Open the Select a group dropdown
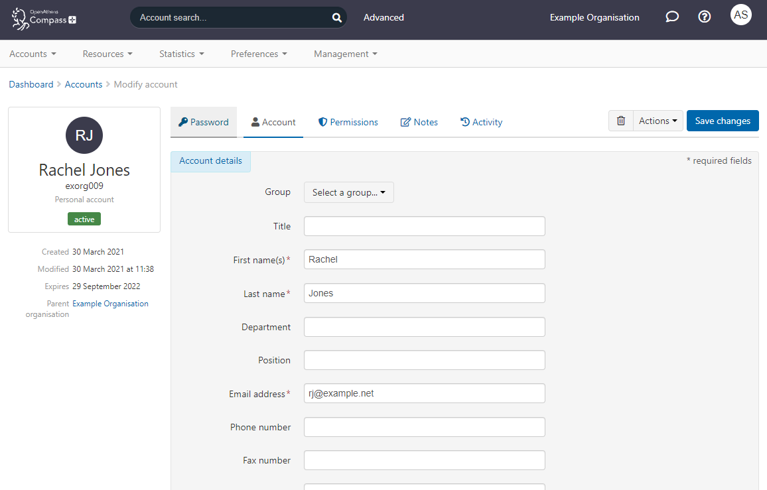This screenshot has height=490, width=767. pos(348,192)
